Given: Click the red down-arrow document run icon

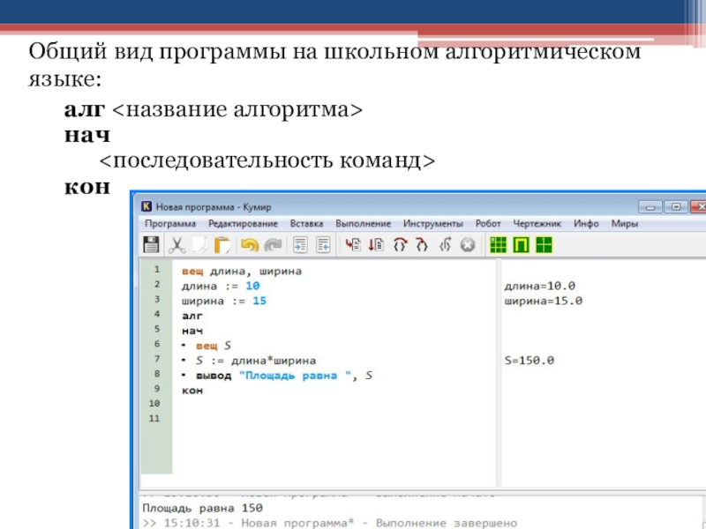Looking at the screenshot, I should (x=376, y=245).
